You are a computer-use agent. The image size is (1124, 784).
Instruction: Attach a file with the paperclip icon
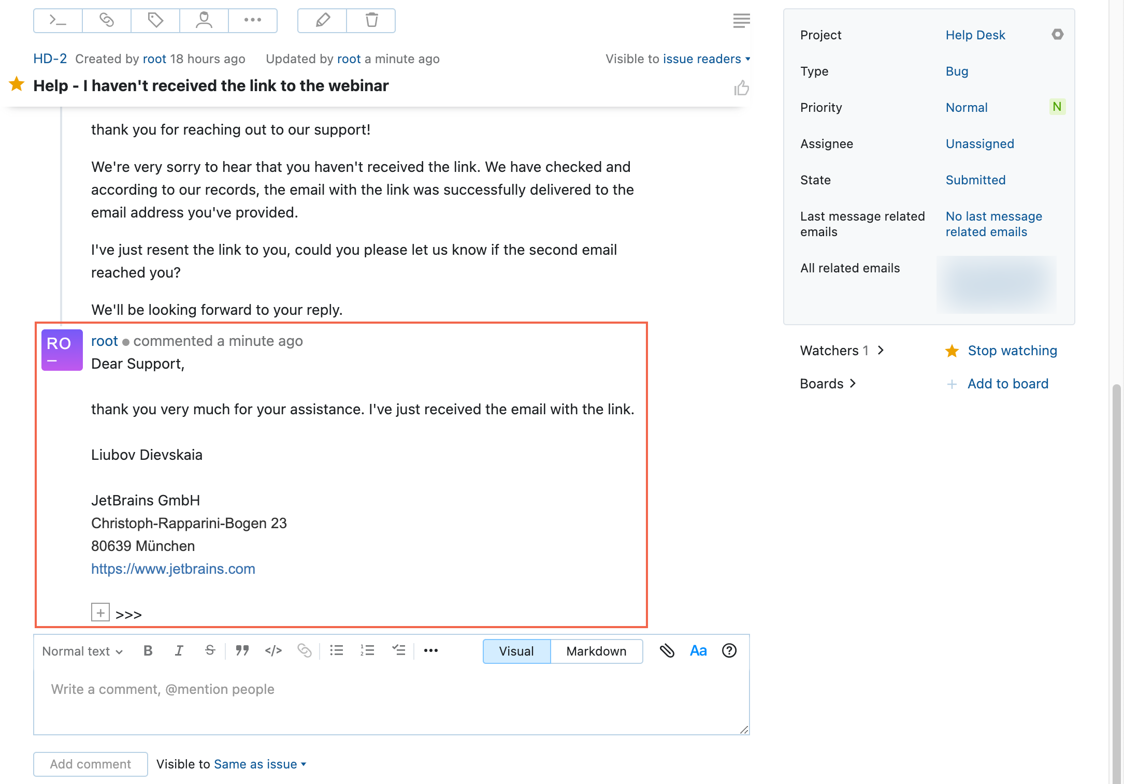click(667, 651)
